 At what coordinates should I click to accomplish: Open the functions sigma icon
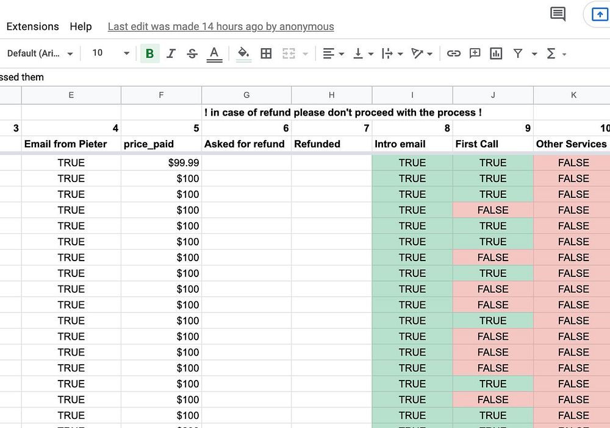(551, 54)
